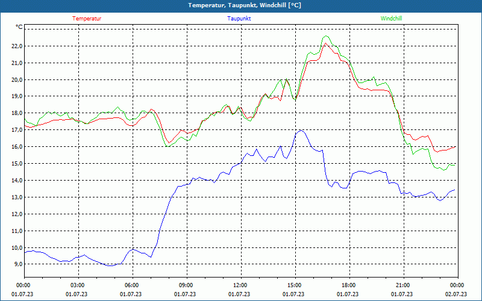Screen dimensions: 482x301
Task: Click the 19,0 y-axis value
Action: [17, 96]
